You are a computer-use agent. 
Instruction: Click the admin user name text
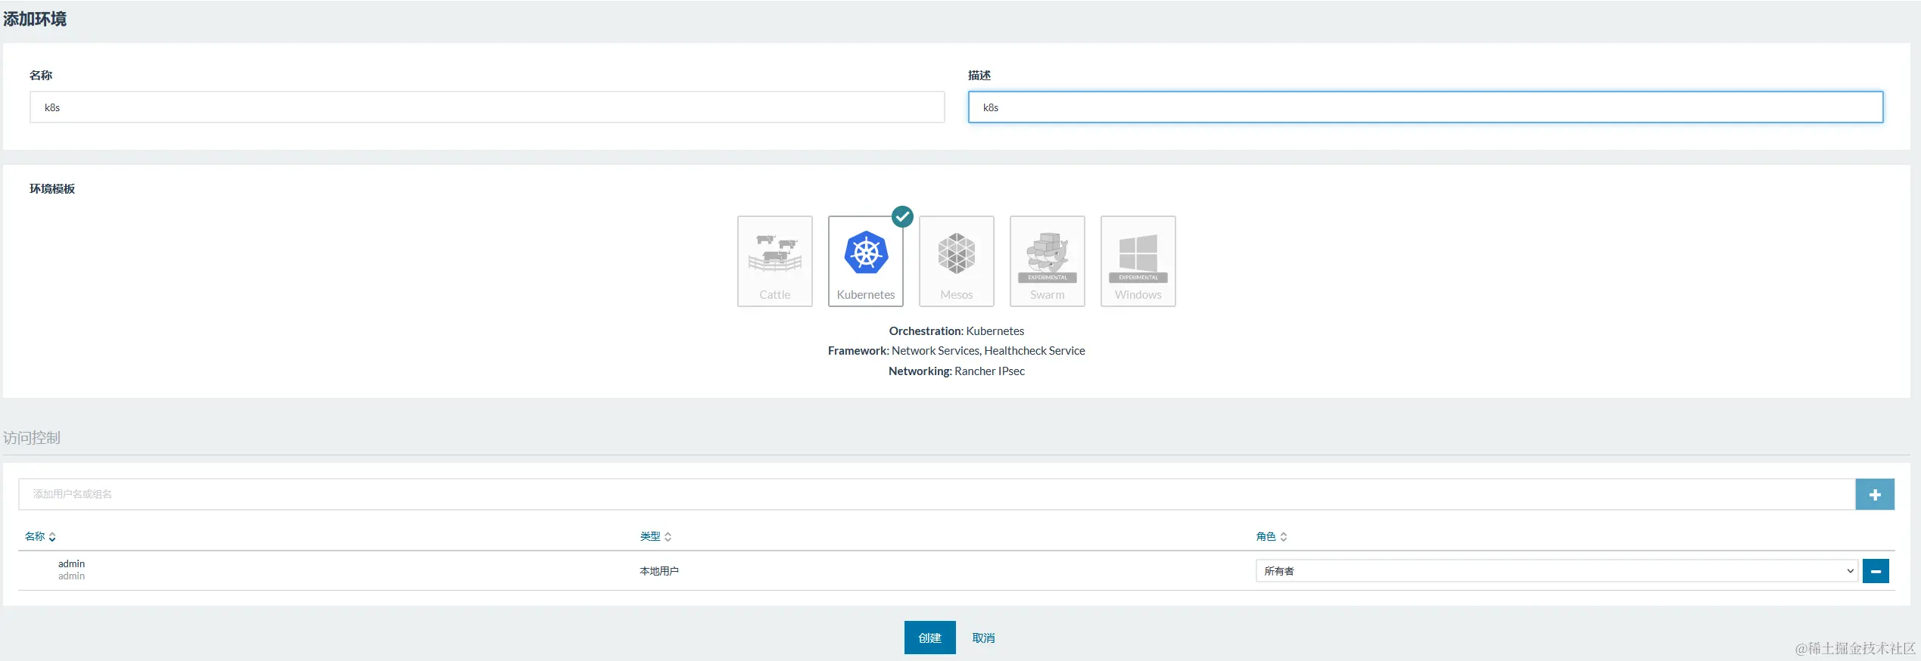[71, 563]
